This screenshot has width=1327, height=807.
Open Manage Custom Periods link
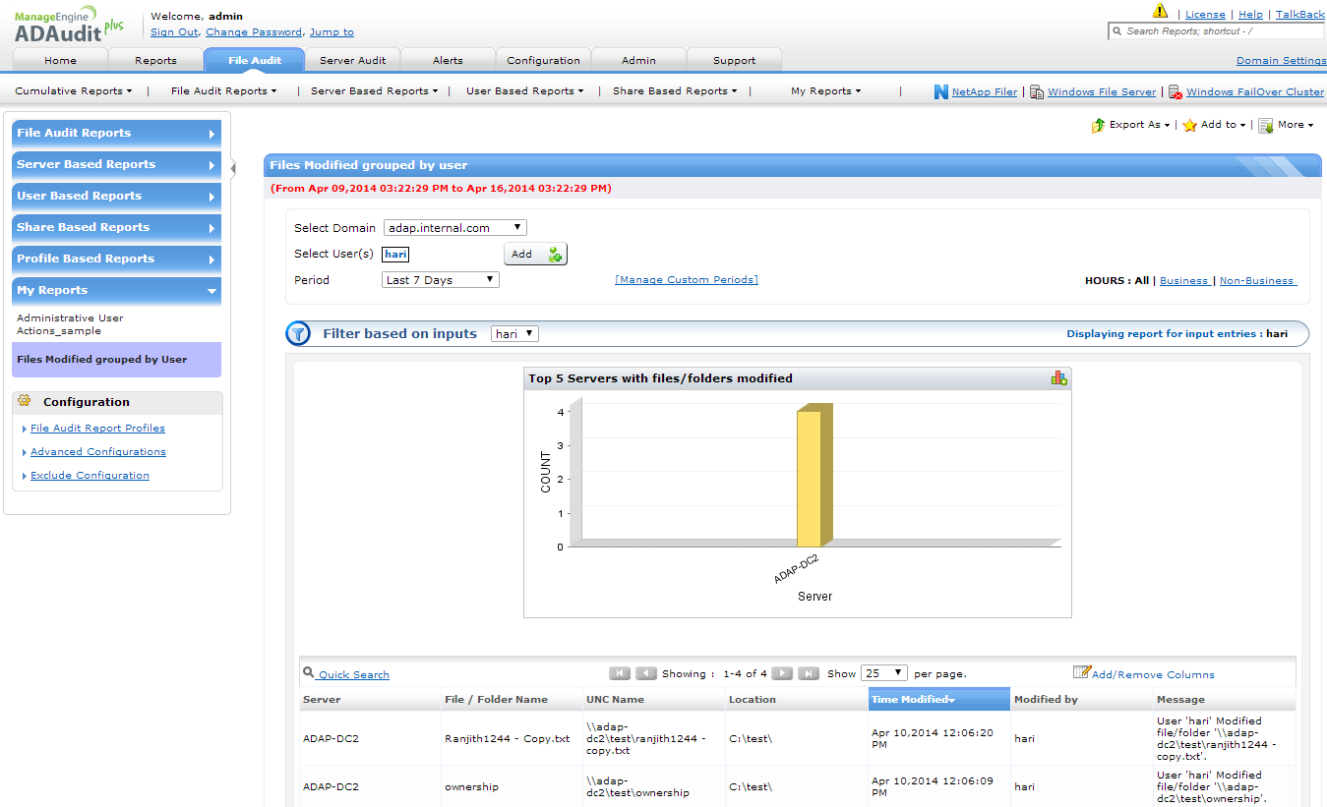point(686,280)
